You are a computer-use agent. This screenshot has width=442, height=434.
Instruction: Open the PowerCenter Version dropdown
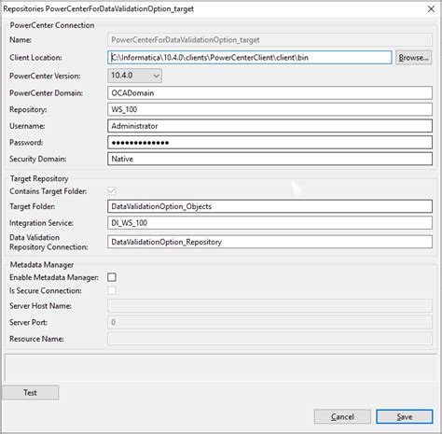134,76
